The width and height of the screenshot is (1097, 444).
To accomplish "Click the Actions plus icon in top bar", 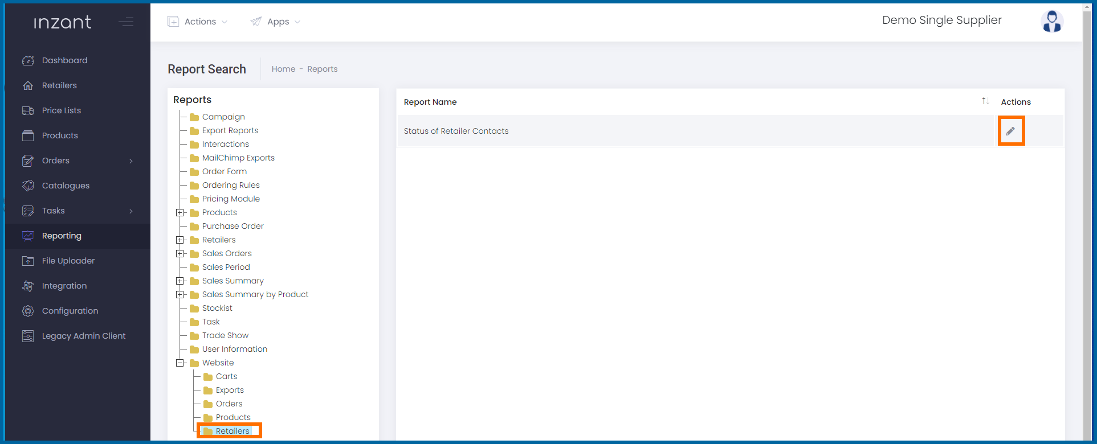I will tap(173, 22).
